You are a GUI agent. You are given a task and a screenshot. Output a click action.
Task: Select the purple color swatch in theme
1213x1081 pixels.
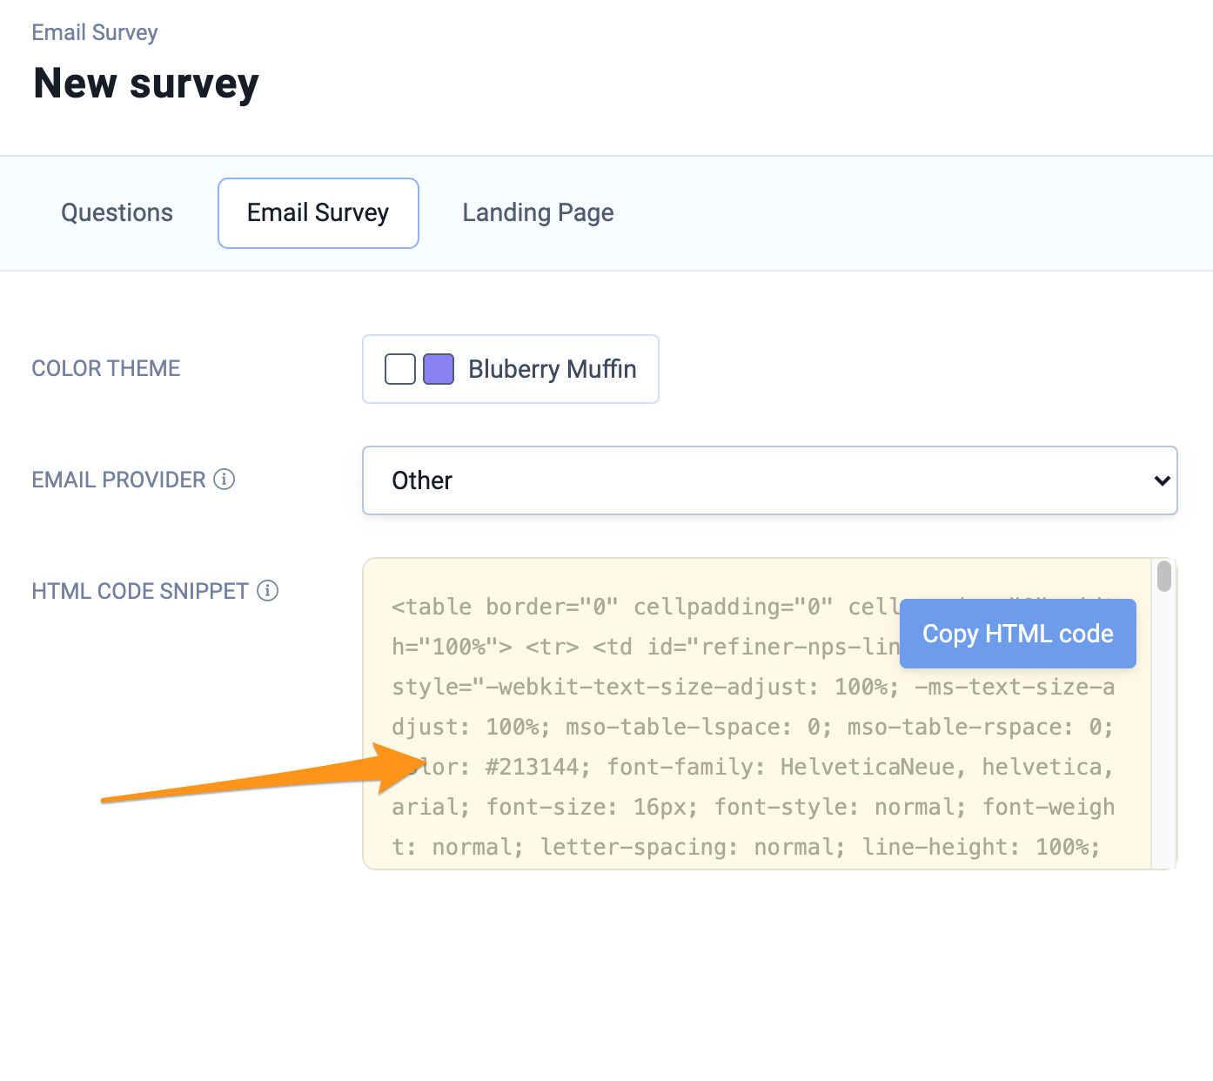pos(439,369)
